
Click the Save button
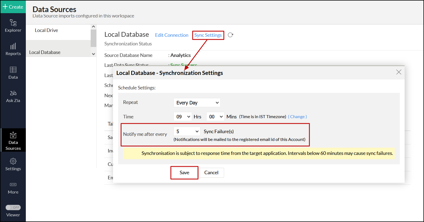click(x=184, y=173)
